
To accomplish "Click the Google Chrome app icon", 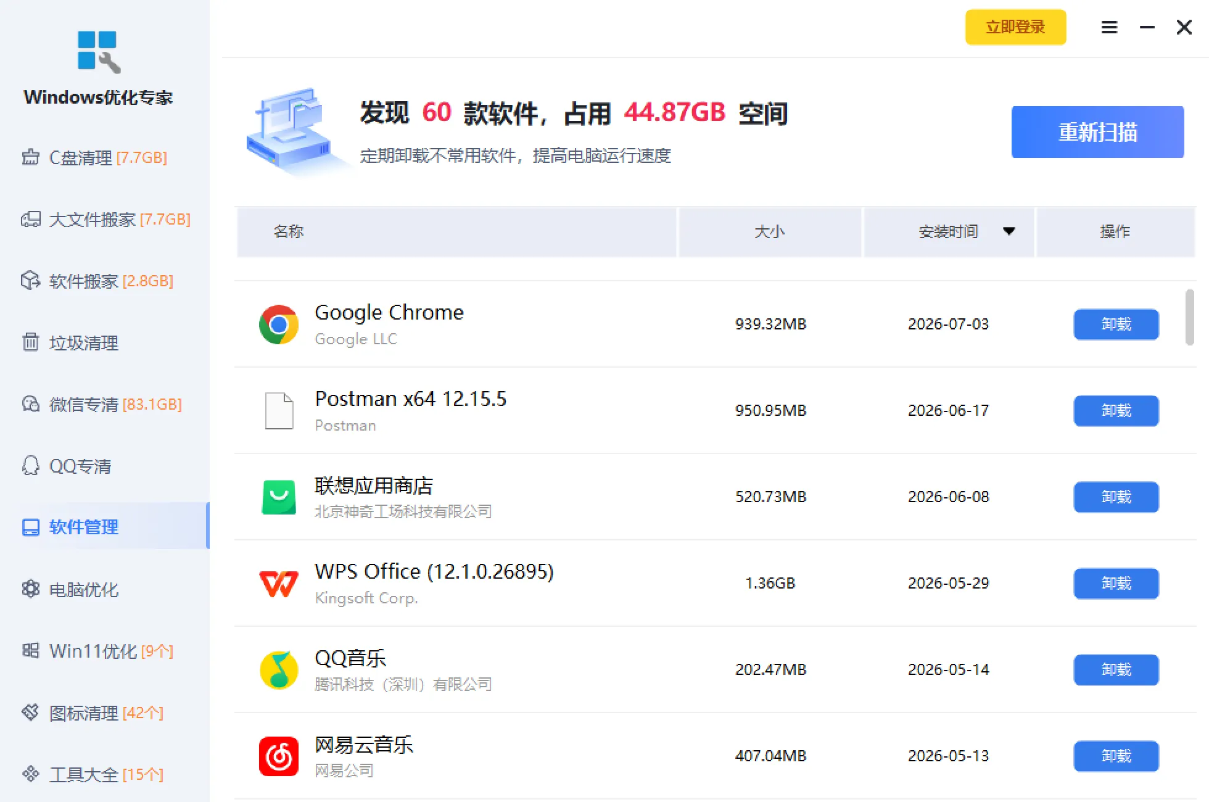I will click(x=279, y=325).
